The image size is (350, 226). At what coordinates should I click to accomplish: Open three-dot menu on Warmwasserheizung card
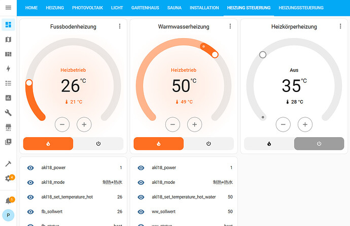[230, 26]
